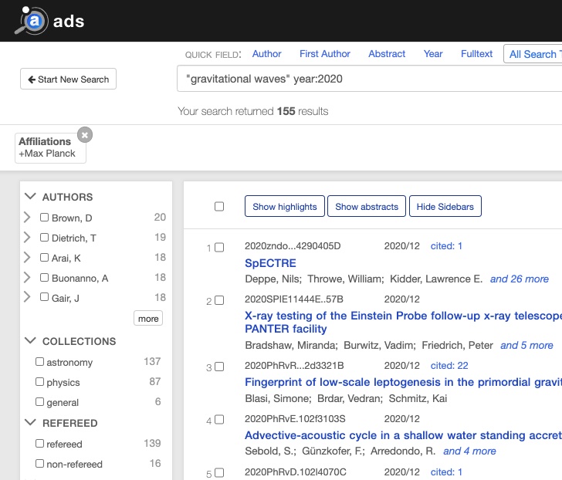Click the Hide Sidebars button
The image size is (562, 480).
click(x=445, y=206)
